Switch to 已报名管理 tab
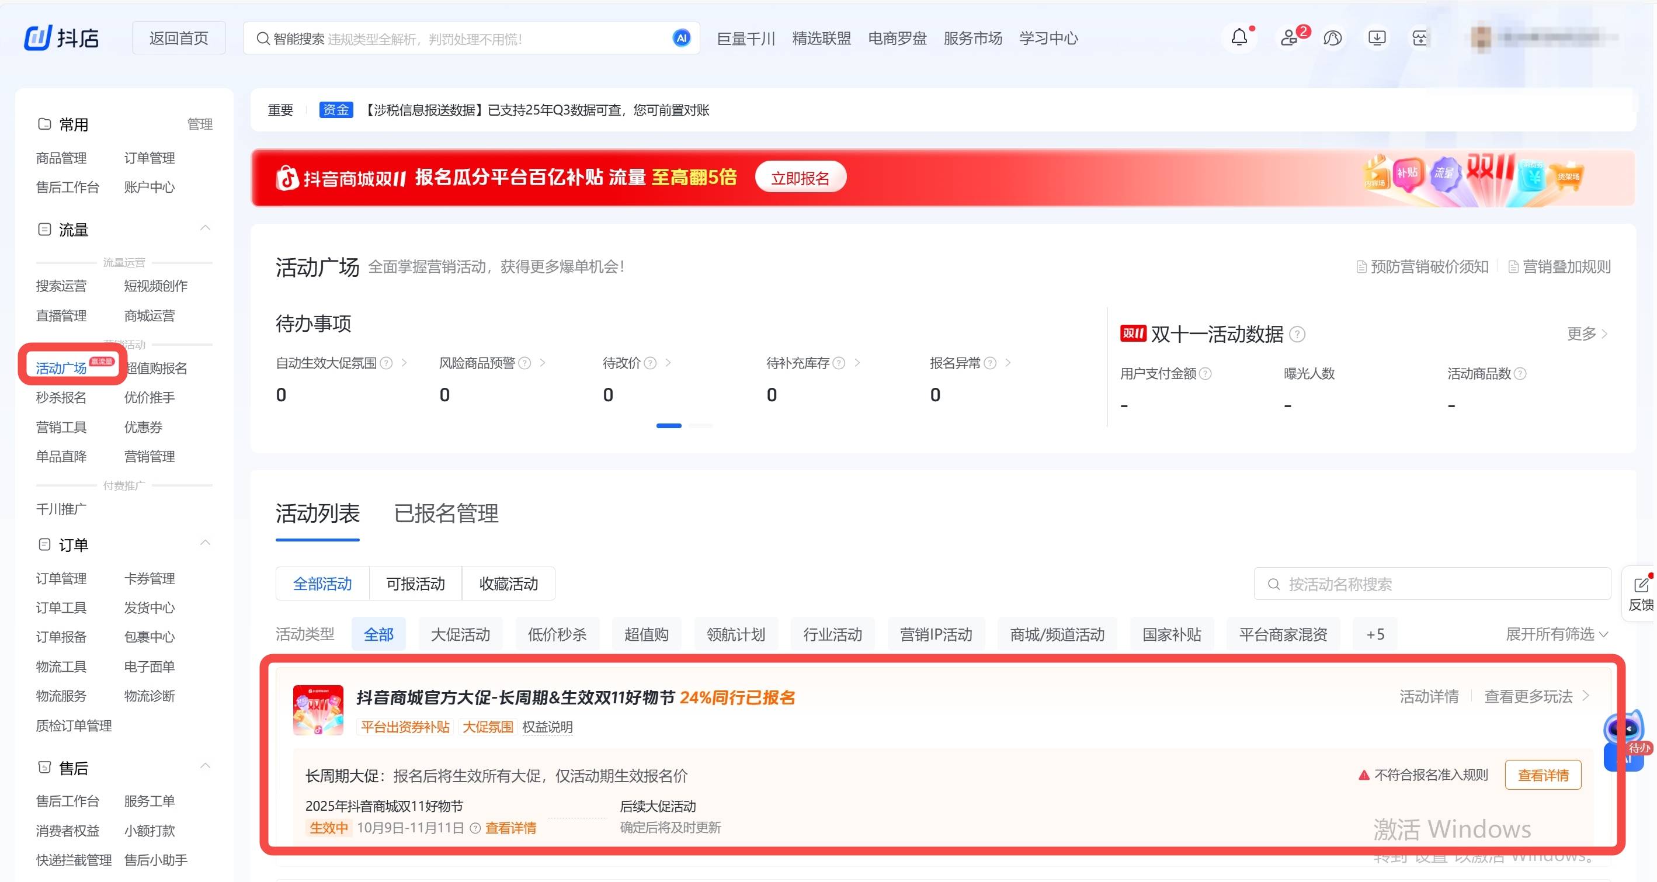The image size is (1657, 882). pos(446,513)
